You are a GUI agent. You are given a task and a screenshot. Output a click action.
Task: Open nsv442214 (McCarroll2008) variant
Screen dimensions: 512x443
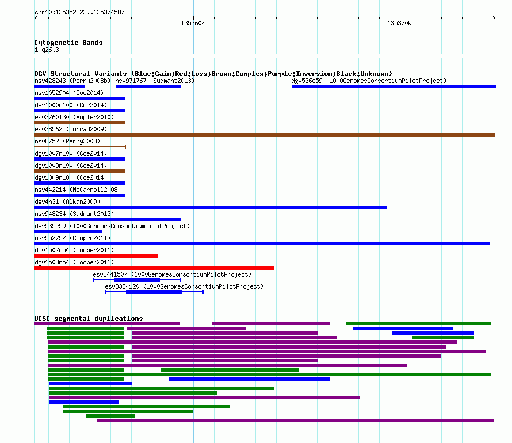78,190
